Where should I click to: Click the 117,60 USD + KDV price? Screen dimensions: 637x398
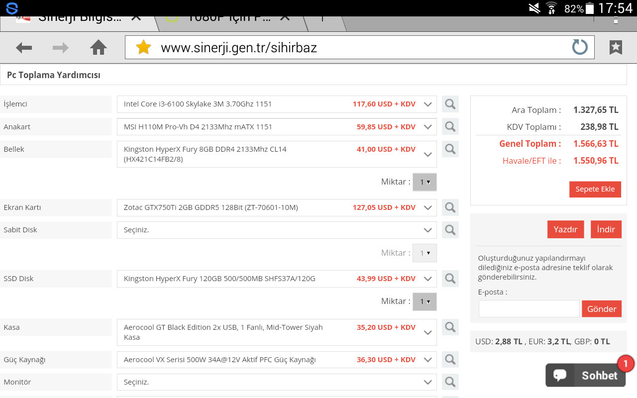384,104
